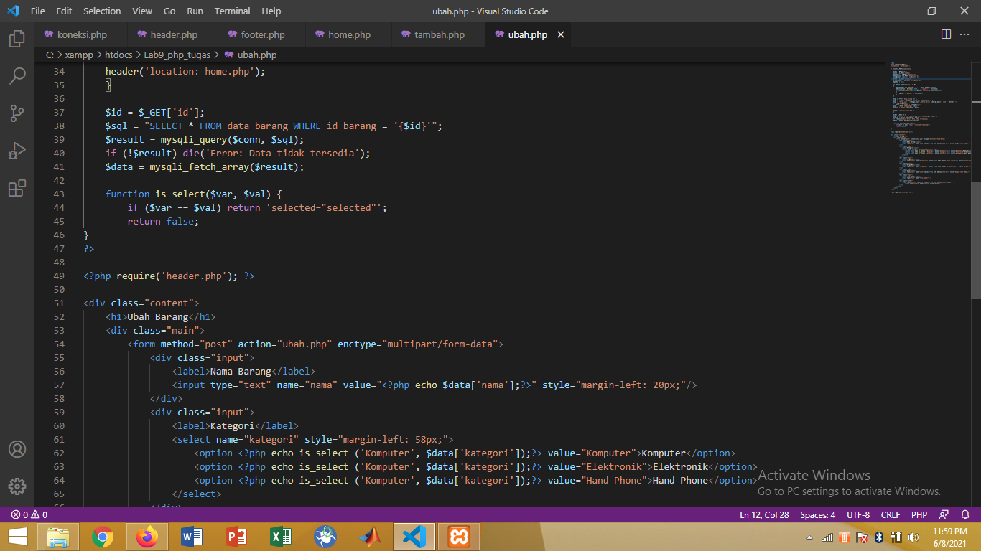Change file encoding via UTF-8
Image resolution: width=981 pixels, height=551 pixels.
click(x=858, y=514)
